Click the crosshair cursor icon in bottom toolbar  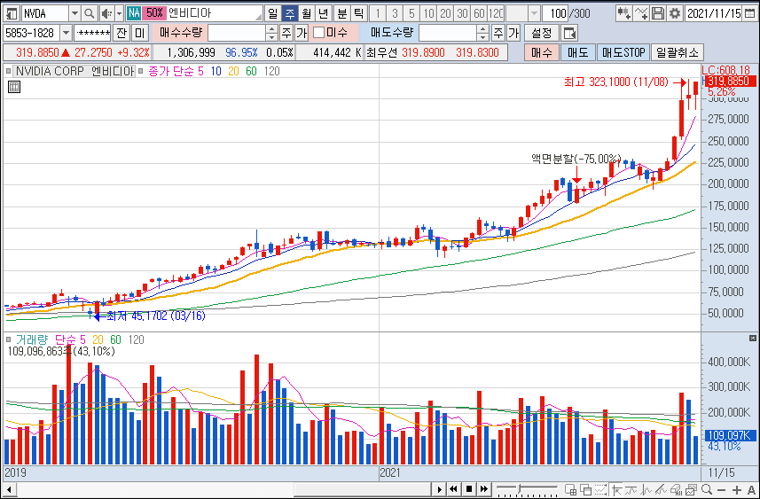tap(617, 489)
